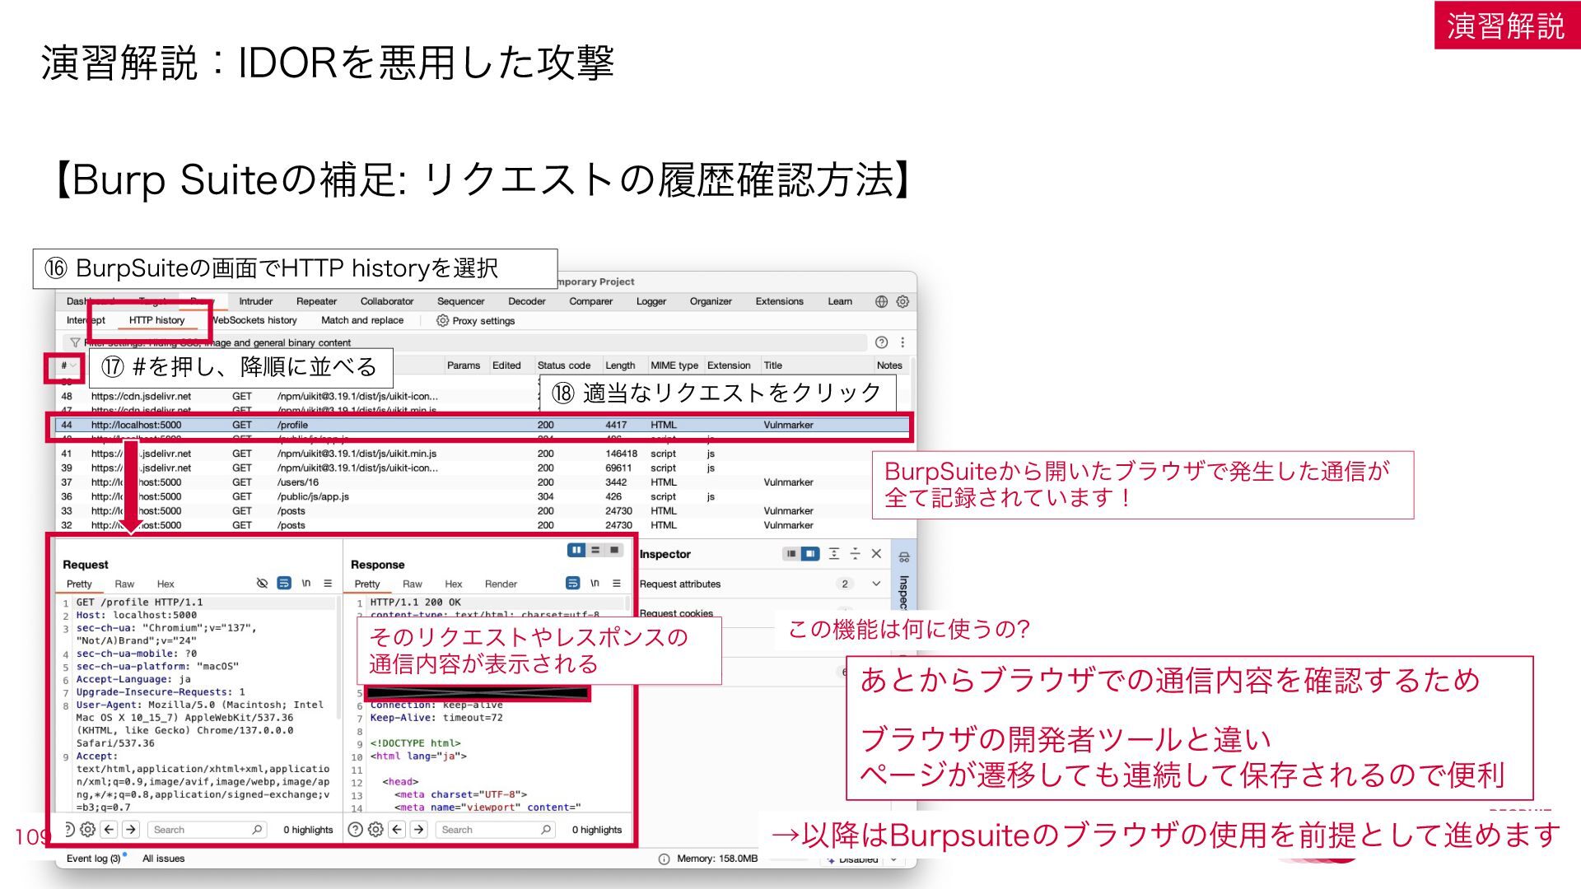Open the Extensions tab
Viewport: 1581px width, 889px height.
pos(780,301)
